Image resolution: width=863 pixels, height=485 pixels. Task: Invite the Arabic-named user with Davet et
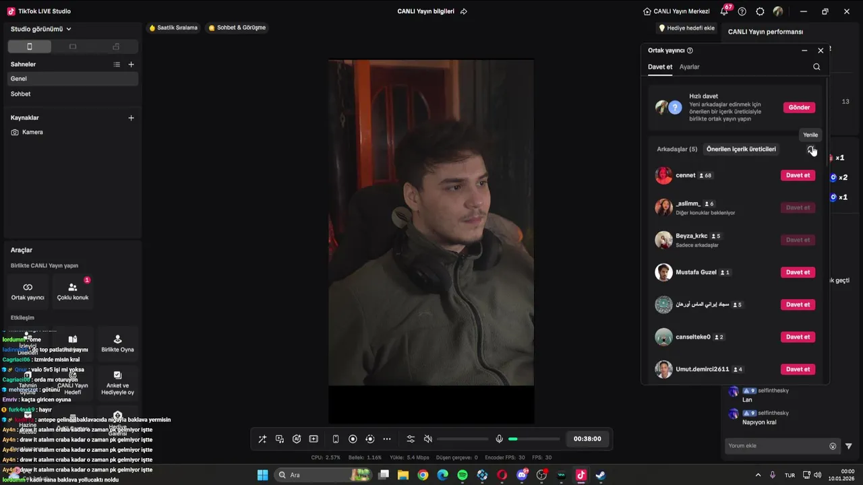point(798,304)
